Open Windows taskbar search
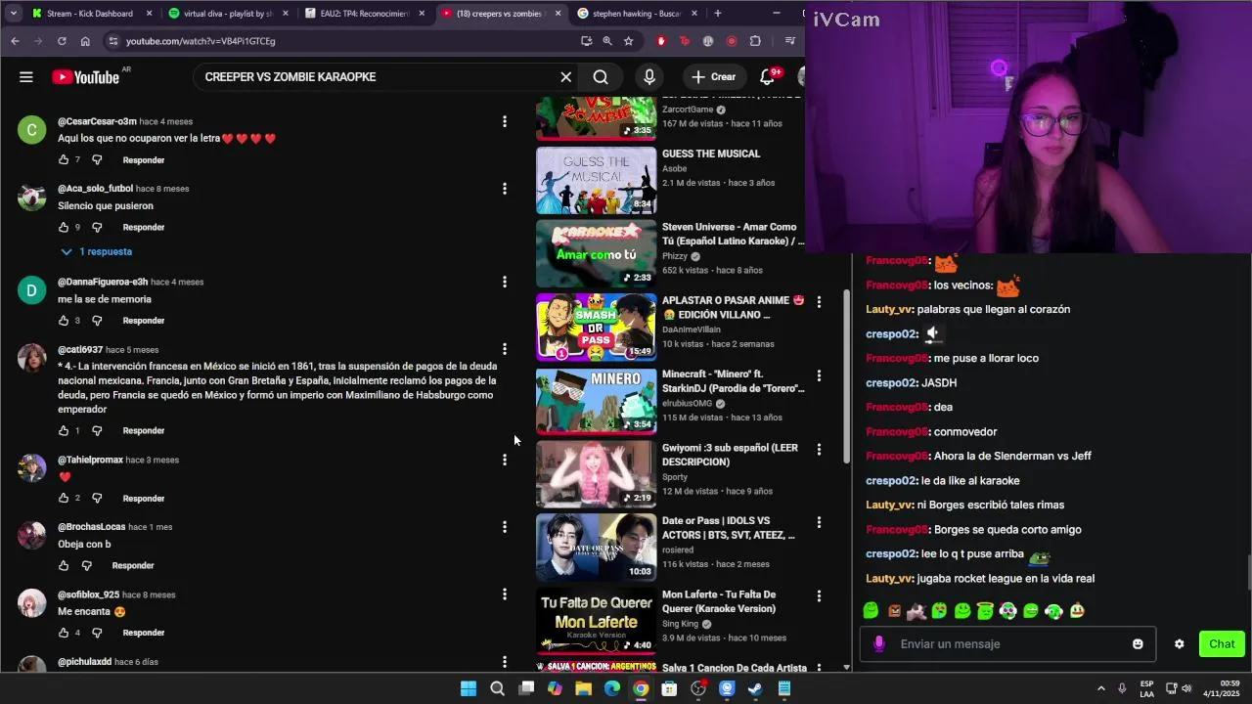The image size is (1252, 704). coord(497,688)
